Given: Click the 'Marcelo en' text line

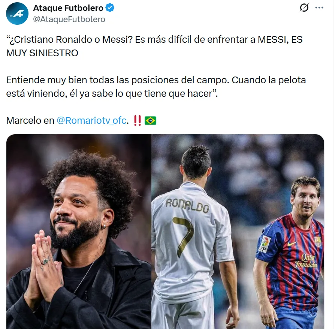Looking at the screenshot, I should pyautogui.click(x=30, y=120).
